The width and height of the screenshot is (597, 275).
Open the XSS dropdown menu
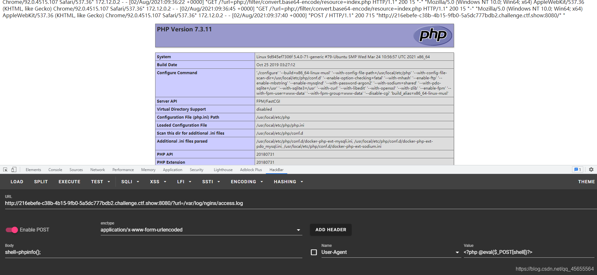click(158, 182)
